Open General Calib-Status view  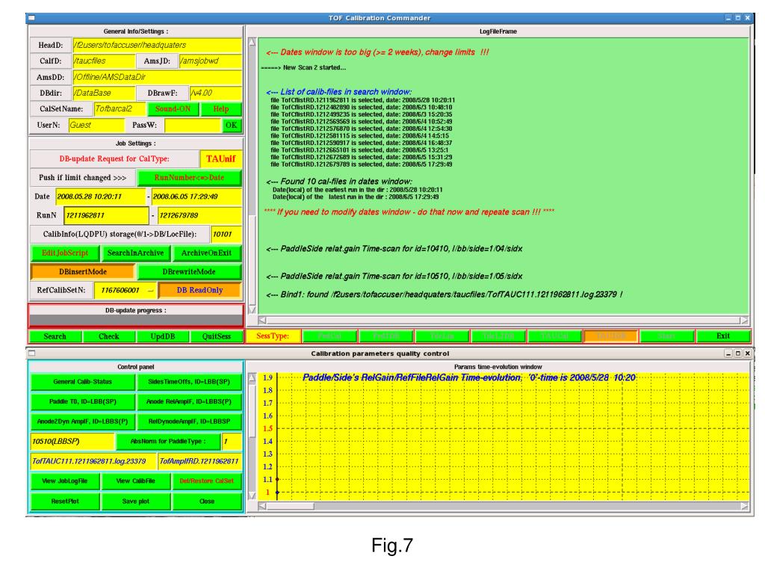pos(82,380)
